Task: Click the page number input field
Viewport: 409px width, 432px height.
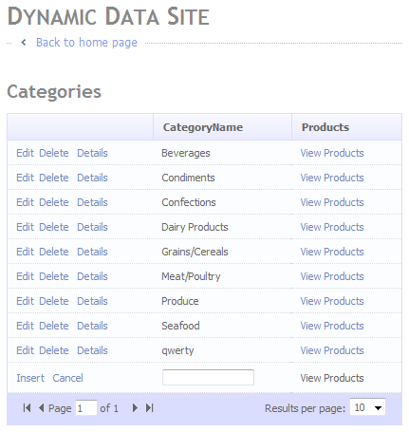Action: 86,408
